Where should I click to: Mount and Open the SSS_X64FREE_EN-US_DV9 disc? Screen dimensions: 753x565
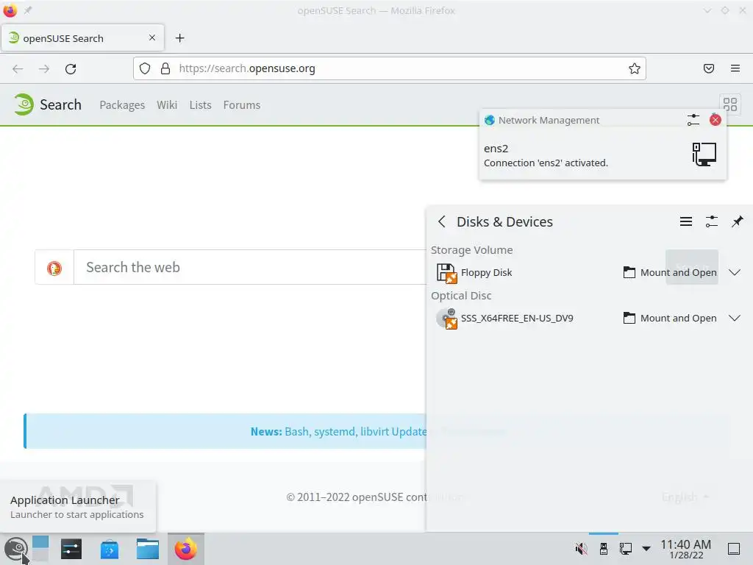[x=670, y=318]
